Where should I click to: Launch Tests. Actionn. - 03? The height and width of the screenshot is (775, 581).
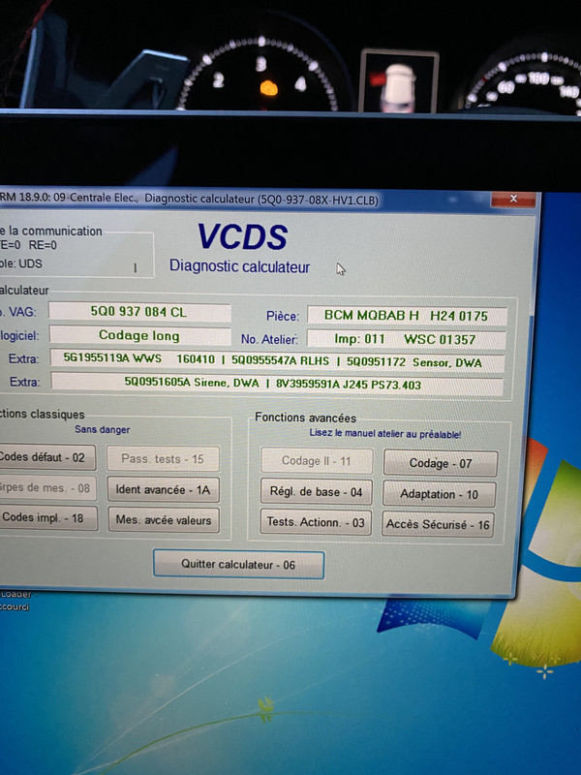point(316,522)
